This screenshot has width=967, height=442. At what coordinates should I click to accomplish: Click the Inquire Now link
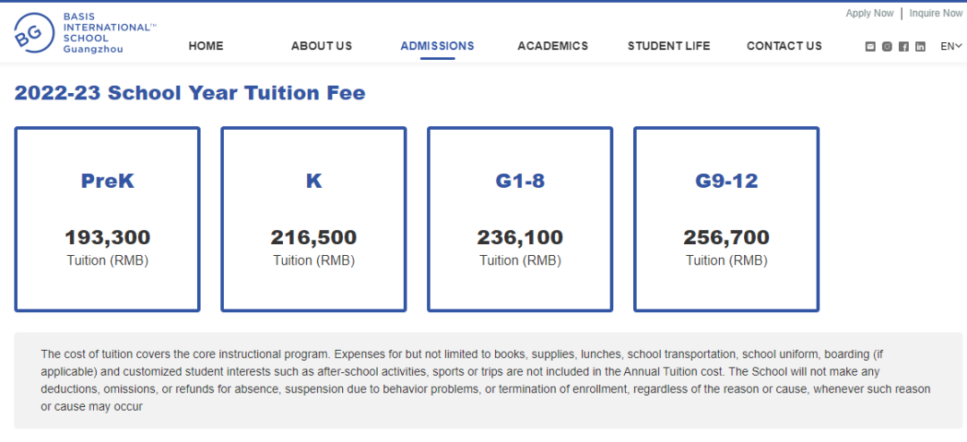coord(936,13)
